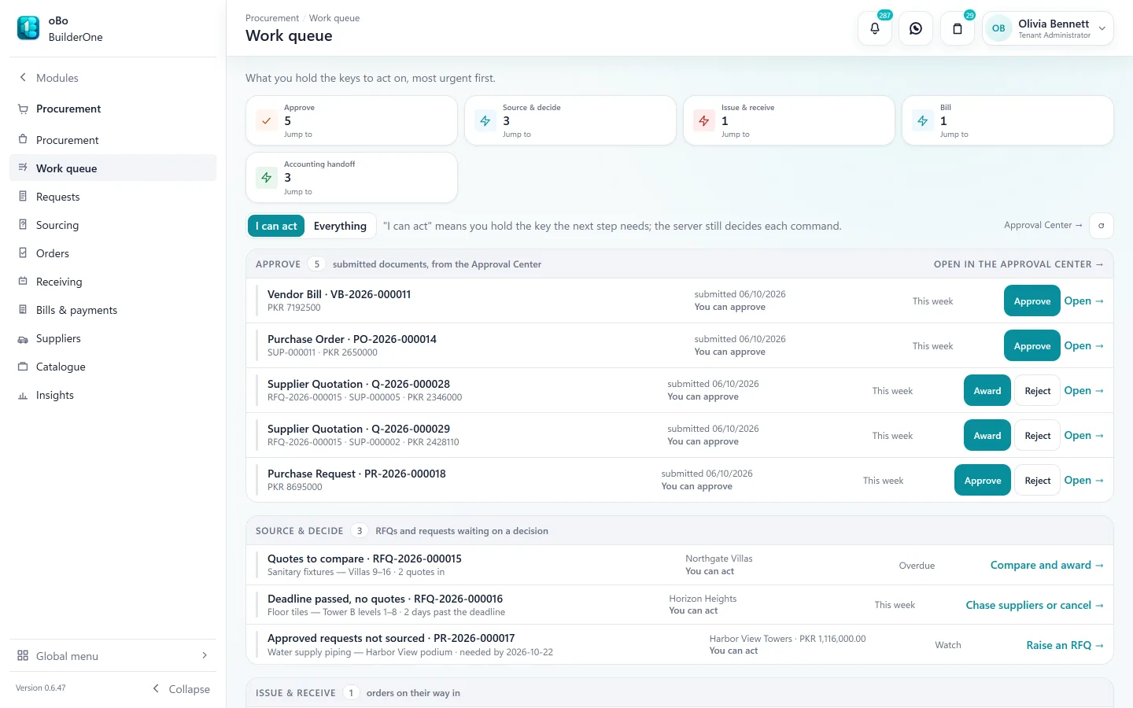This screenshot has width=1133, height=708.
Task: Click the Insights chart icon
Action: (23, 395)
